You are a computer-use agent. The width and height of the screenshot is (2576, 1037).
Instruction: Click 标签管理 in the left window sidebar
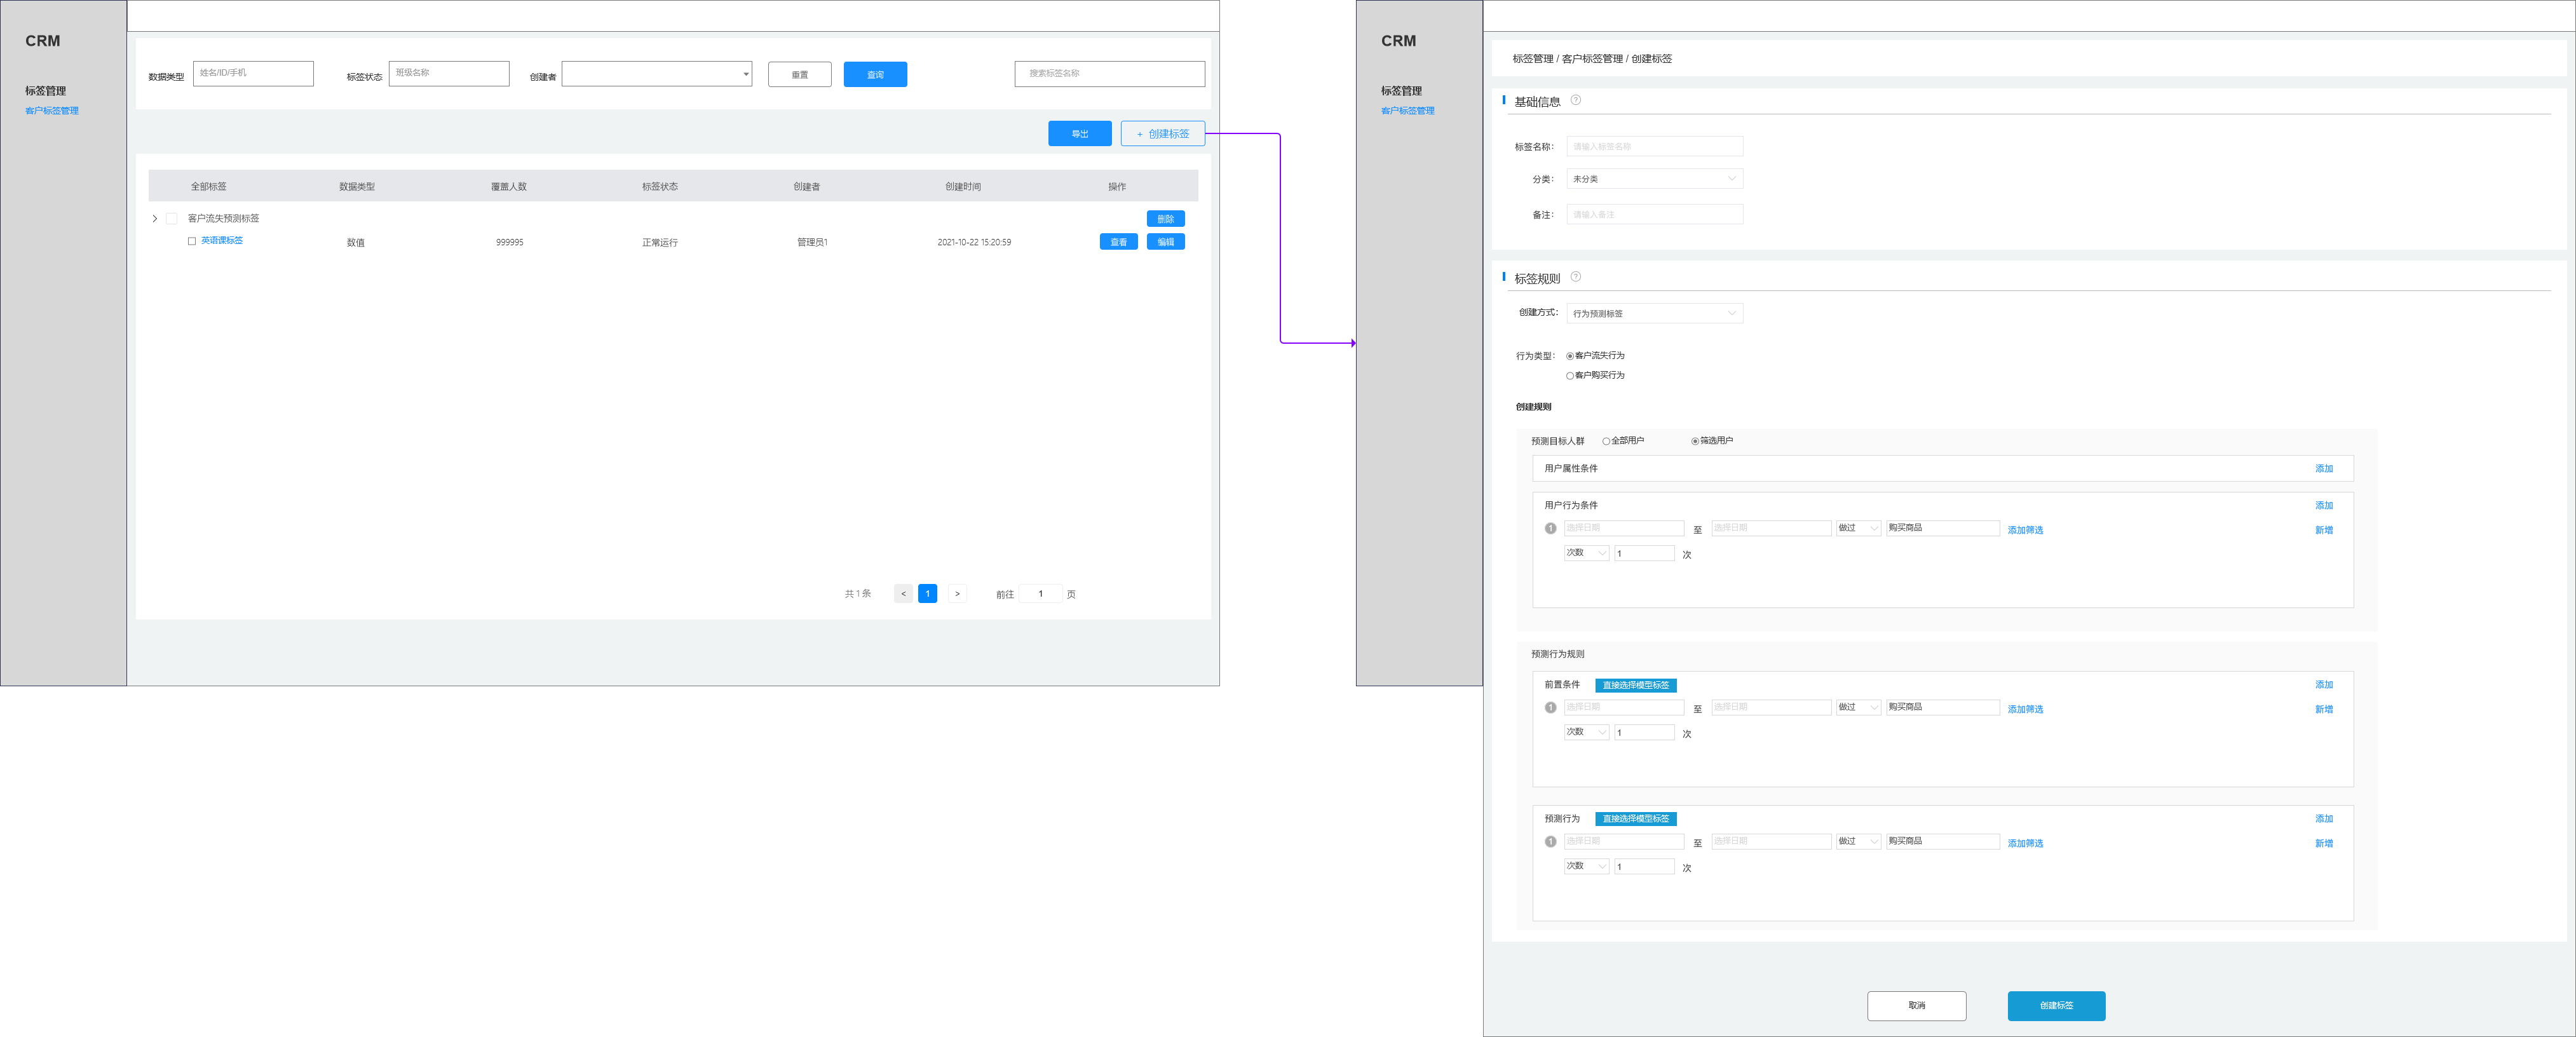click(x=46, y=91)
